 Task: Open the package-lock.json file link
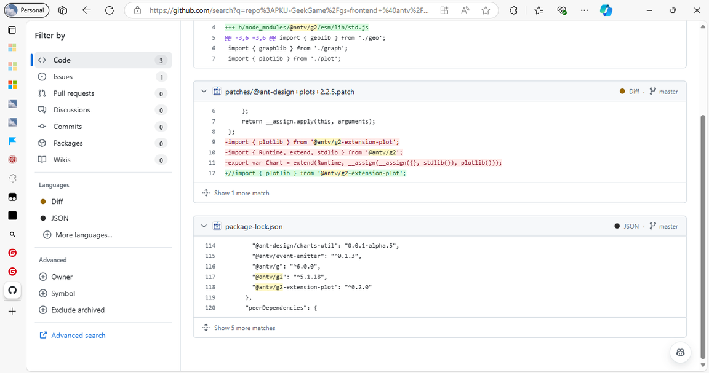[254, 226]
